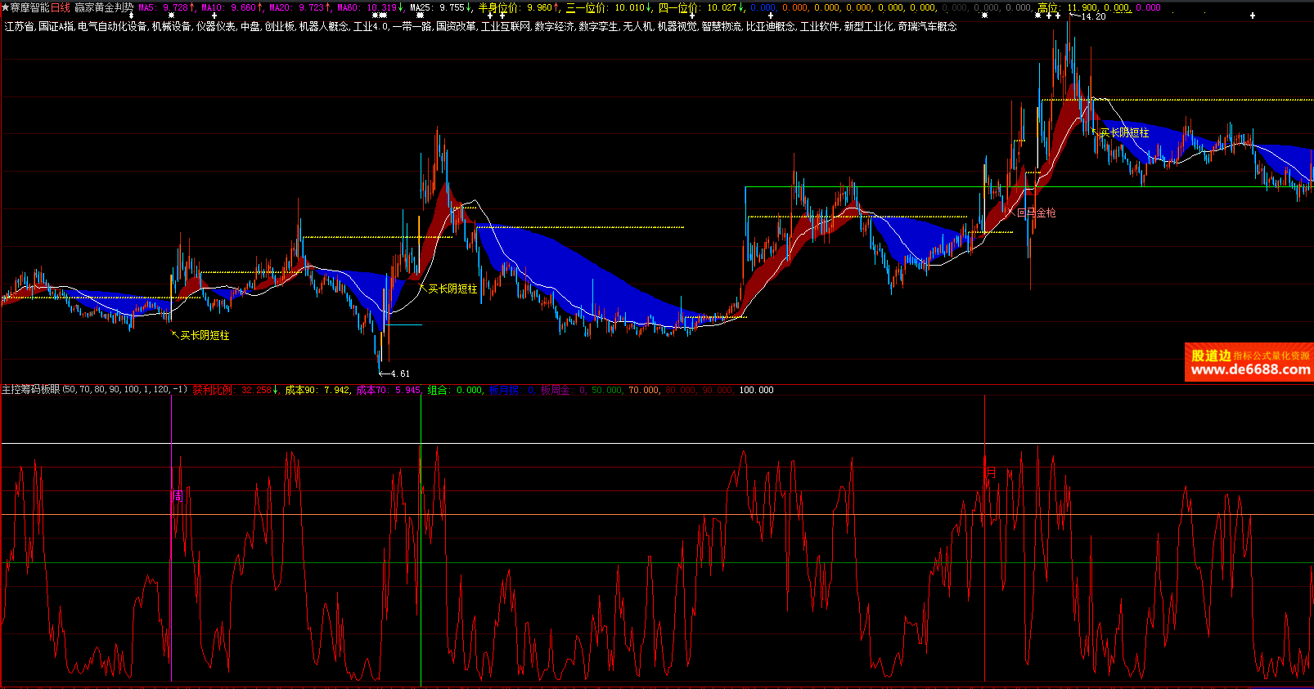The width and height of the screenshot is (1314, 689).
Task: Click the 日线 period label
Action: pos(61,7)
